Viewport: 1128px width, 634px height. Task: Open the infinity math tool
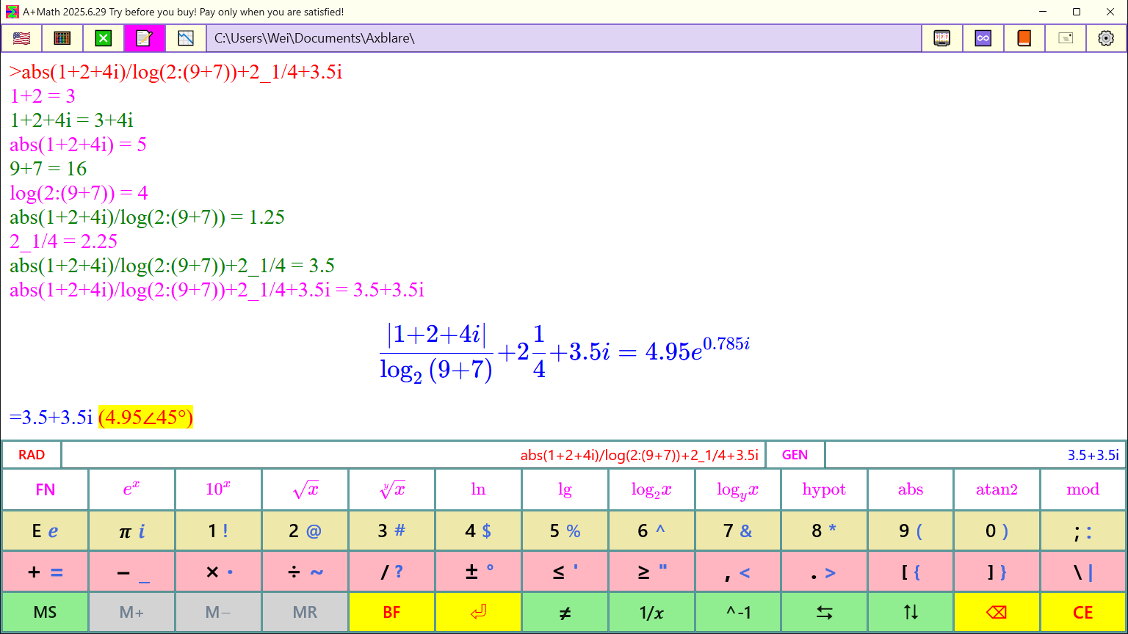click(x=983, y=37)
